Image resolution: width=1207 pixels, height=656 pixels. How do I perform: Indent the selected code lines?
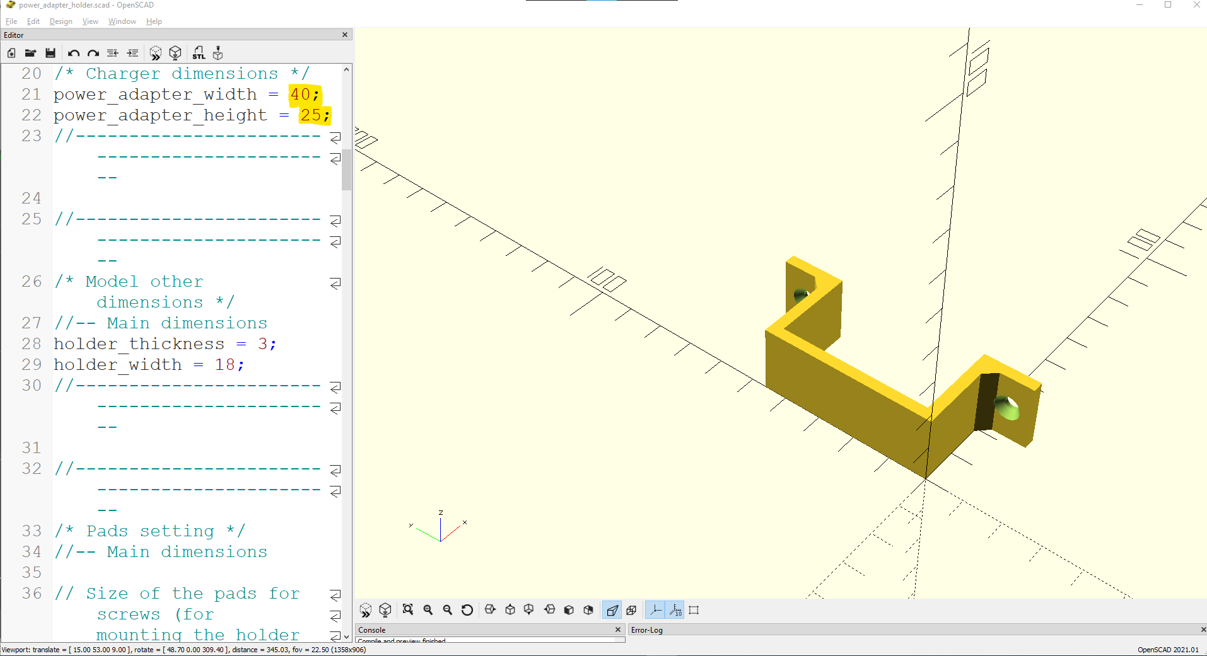132,53
